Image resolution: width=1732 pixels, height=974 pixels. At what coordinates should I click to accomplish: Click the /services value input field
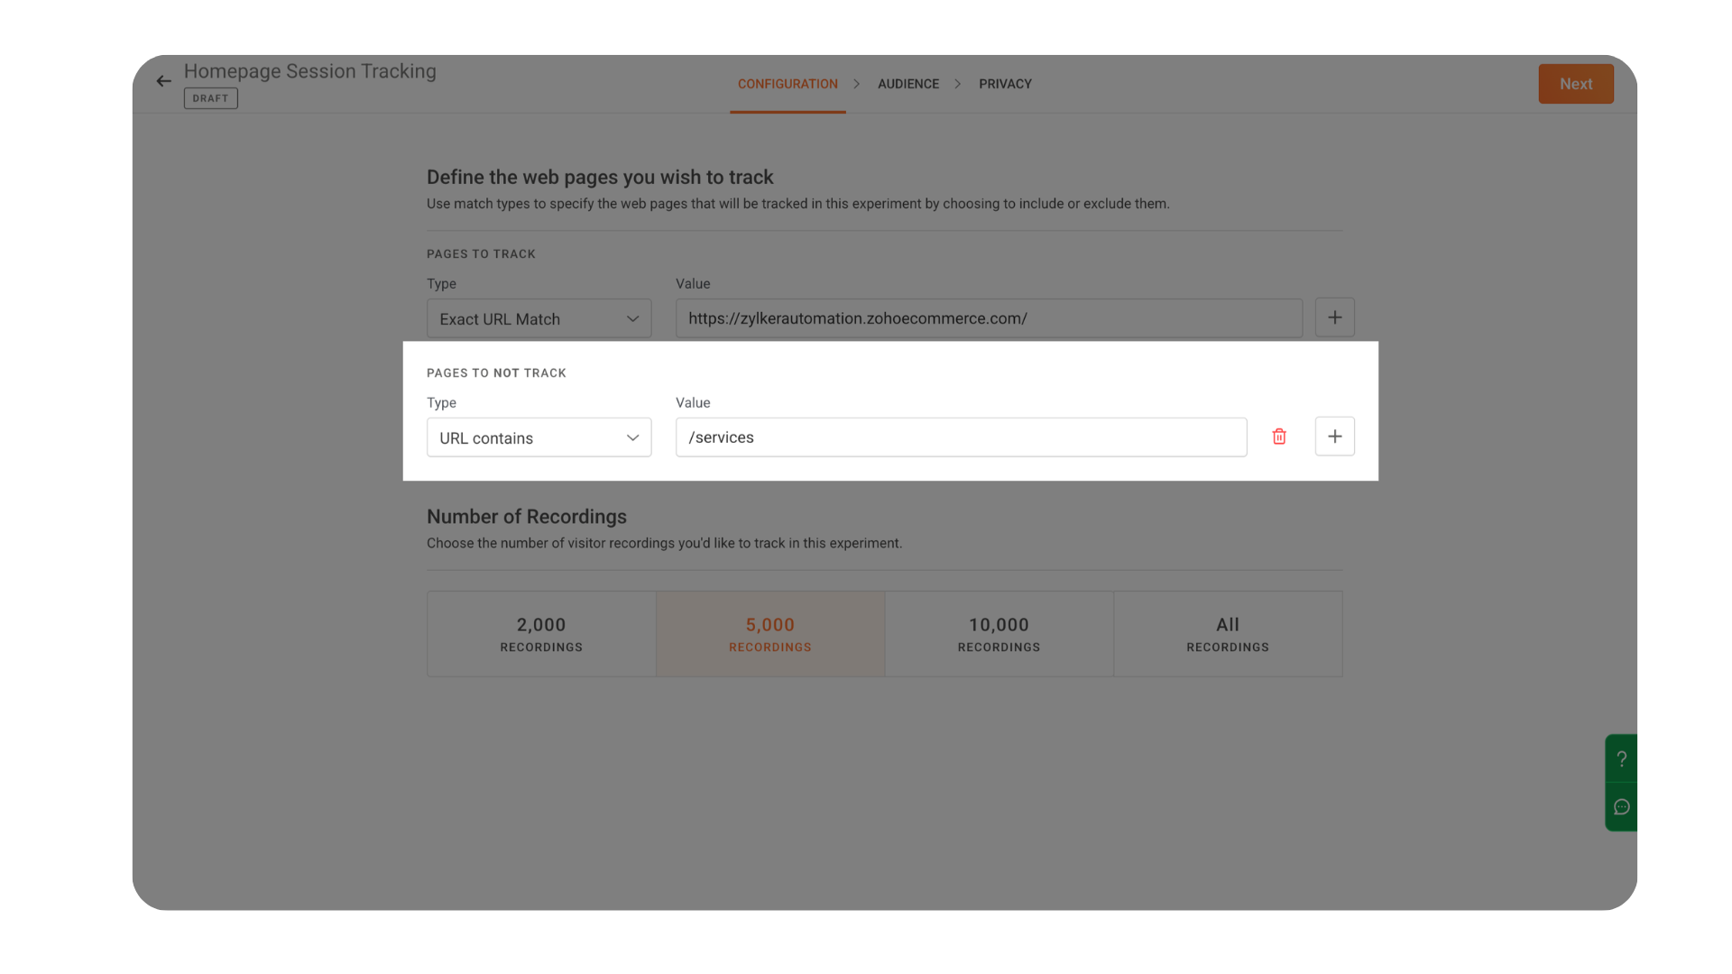click(x=962, y=437)
